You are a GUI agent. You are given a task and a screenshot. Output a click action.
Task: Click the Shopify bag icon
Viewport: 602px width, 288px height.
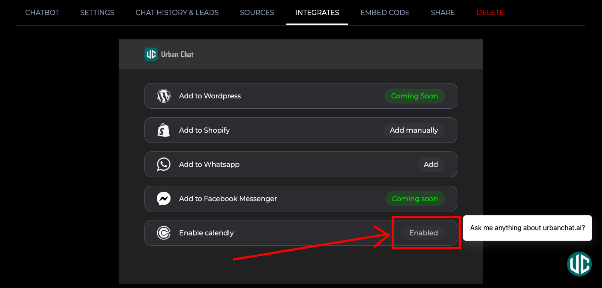point(164,130)
